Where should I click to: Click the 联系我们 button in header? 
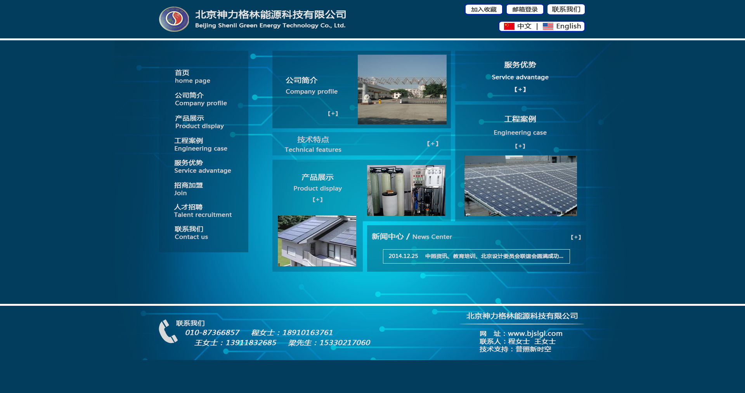pyautogui.click(x=566, y=9)
